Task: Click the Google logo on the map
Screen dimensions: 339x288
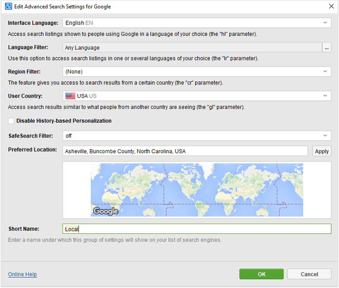Action: coord(106,211)
